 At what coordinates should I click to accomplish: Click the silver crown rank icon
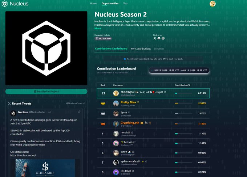[x=103, y=113]
